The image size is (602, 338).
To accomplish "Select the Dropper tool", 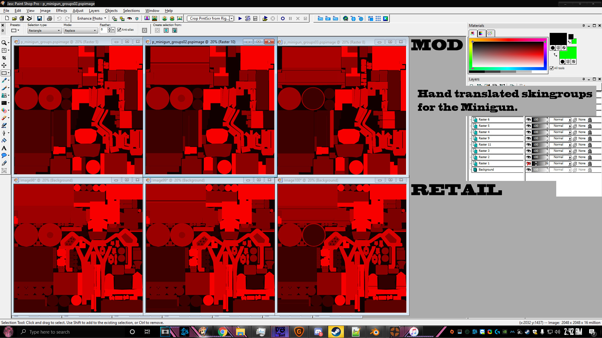I will [4, 80].
